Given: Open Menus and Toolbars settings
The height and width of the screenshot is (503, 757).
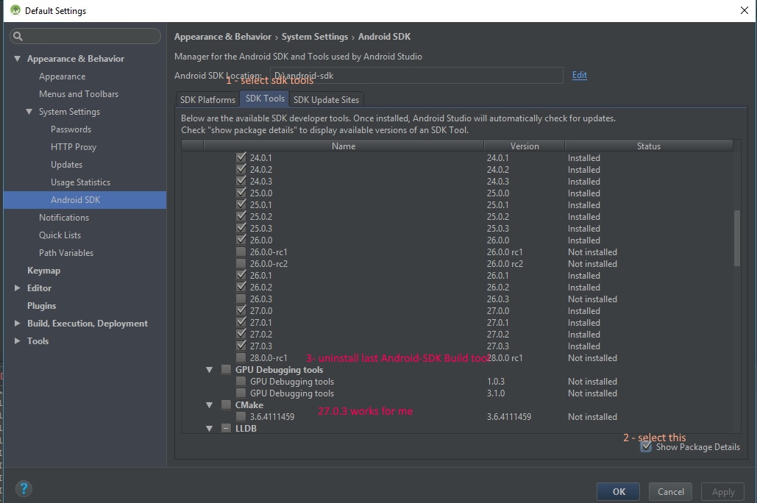Looking at the screenshot, I should pyautogui.click(x=79, y=93).
